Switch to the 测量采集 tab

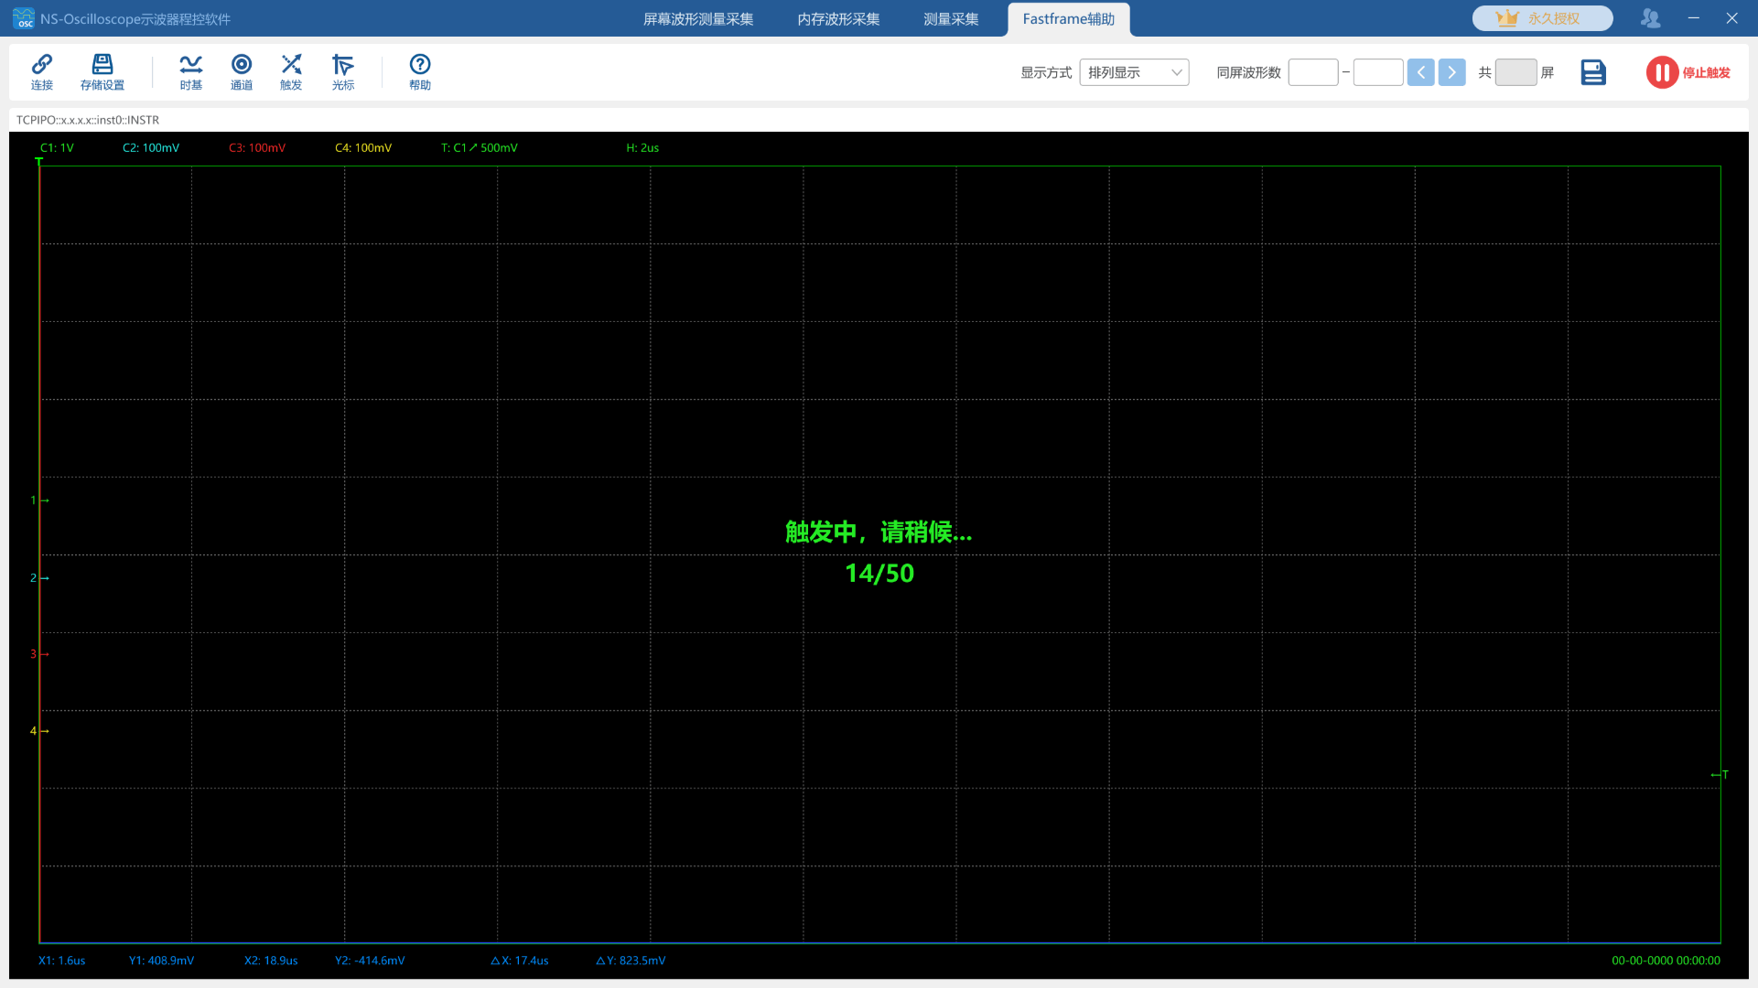951,18
